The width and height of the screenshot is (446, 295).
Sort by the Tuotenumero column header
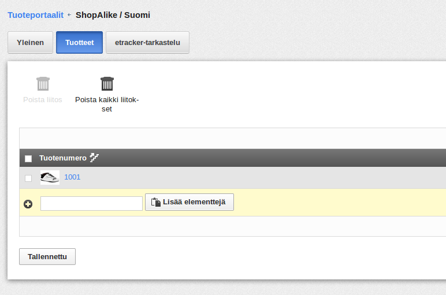click(x=63, y=158)
